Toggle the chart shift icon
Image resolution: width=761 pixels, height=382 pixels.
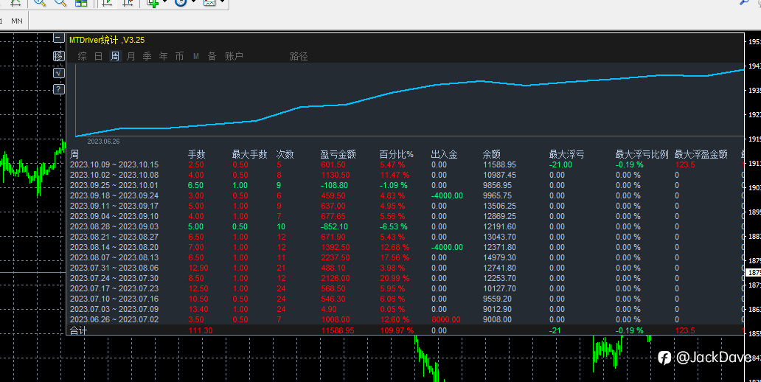tap(128, 2)
